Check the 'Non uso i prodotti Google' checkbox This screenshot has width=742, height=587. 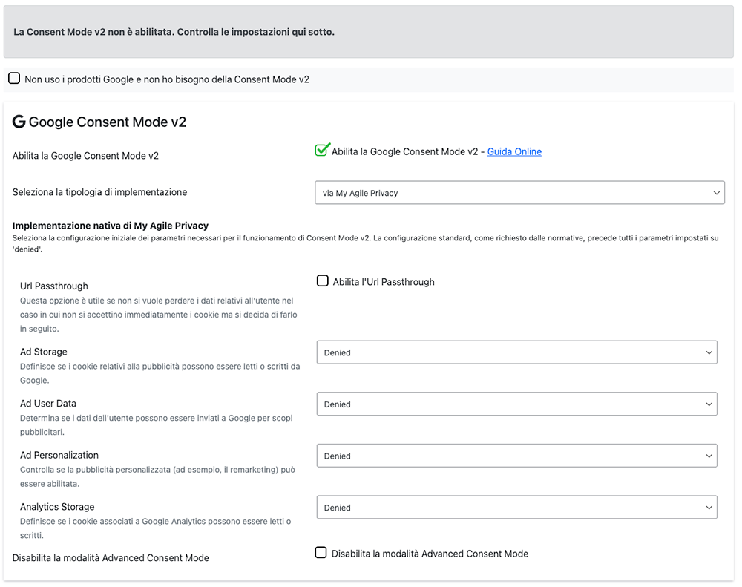pos(14,79)
